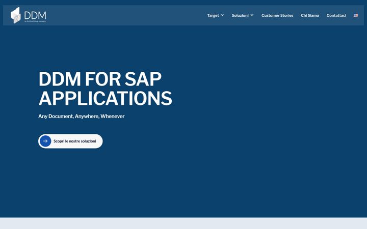
Task: Click the blue arrow circle icon
Action: (x=45, y=141)
